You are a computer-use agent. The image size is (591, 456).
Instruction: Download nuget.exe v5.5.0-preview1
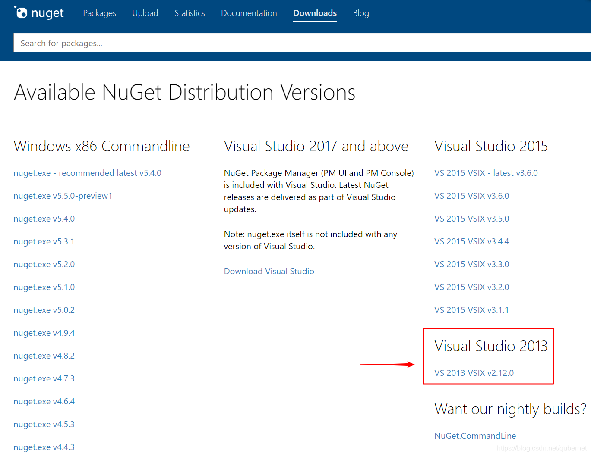[63, 196]
